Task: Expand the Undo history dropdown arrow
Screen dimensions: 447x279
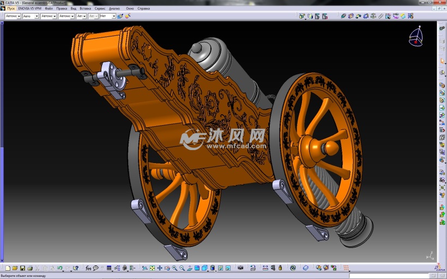Action: [x=63, y=271]
